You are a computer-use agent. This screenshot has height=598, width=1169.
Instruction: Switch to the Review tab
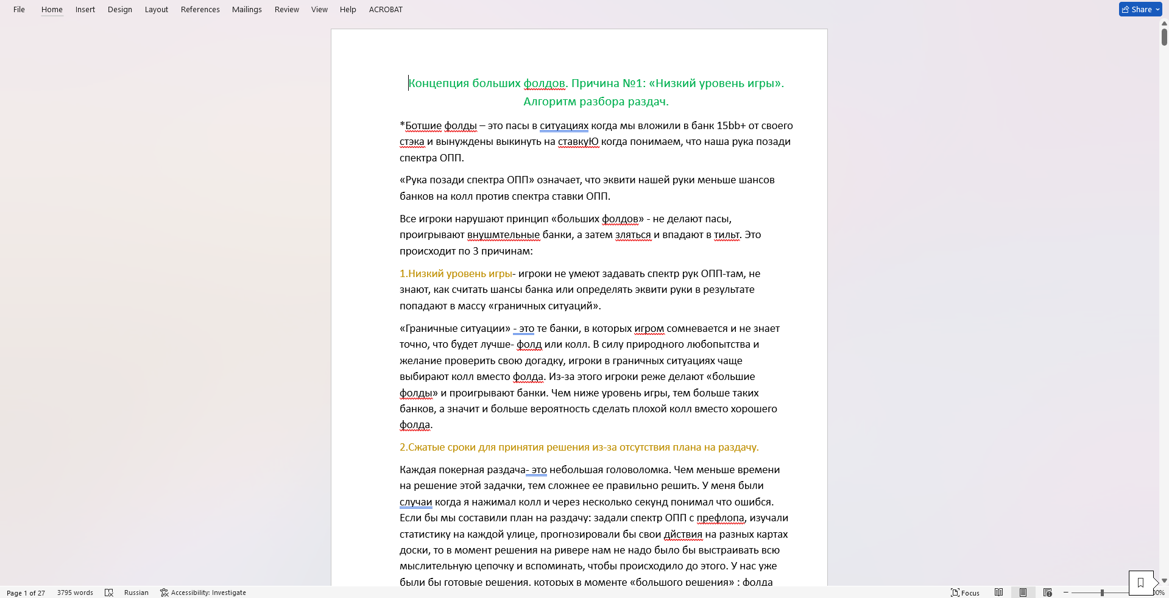287,9
